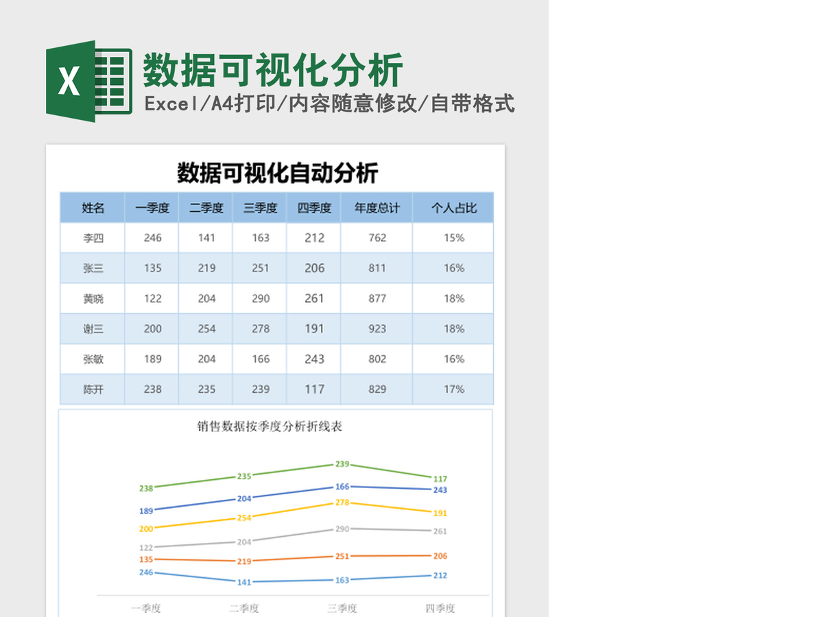This screenshot has width=823, height=617.
Task: Select table cell 189 in 张敏 row
Action: [152, 359]
